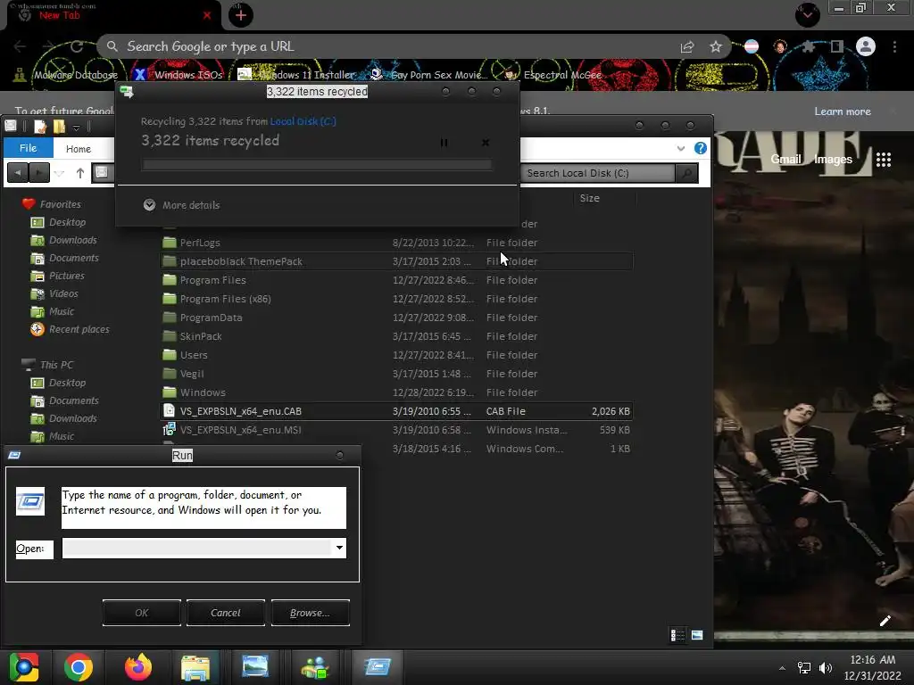Select This PC in navigation pane
914x685 pixels.
click(48, 365)
